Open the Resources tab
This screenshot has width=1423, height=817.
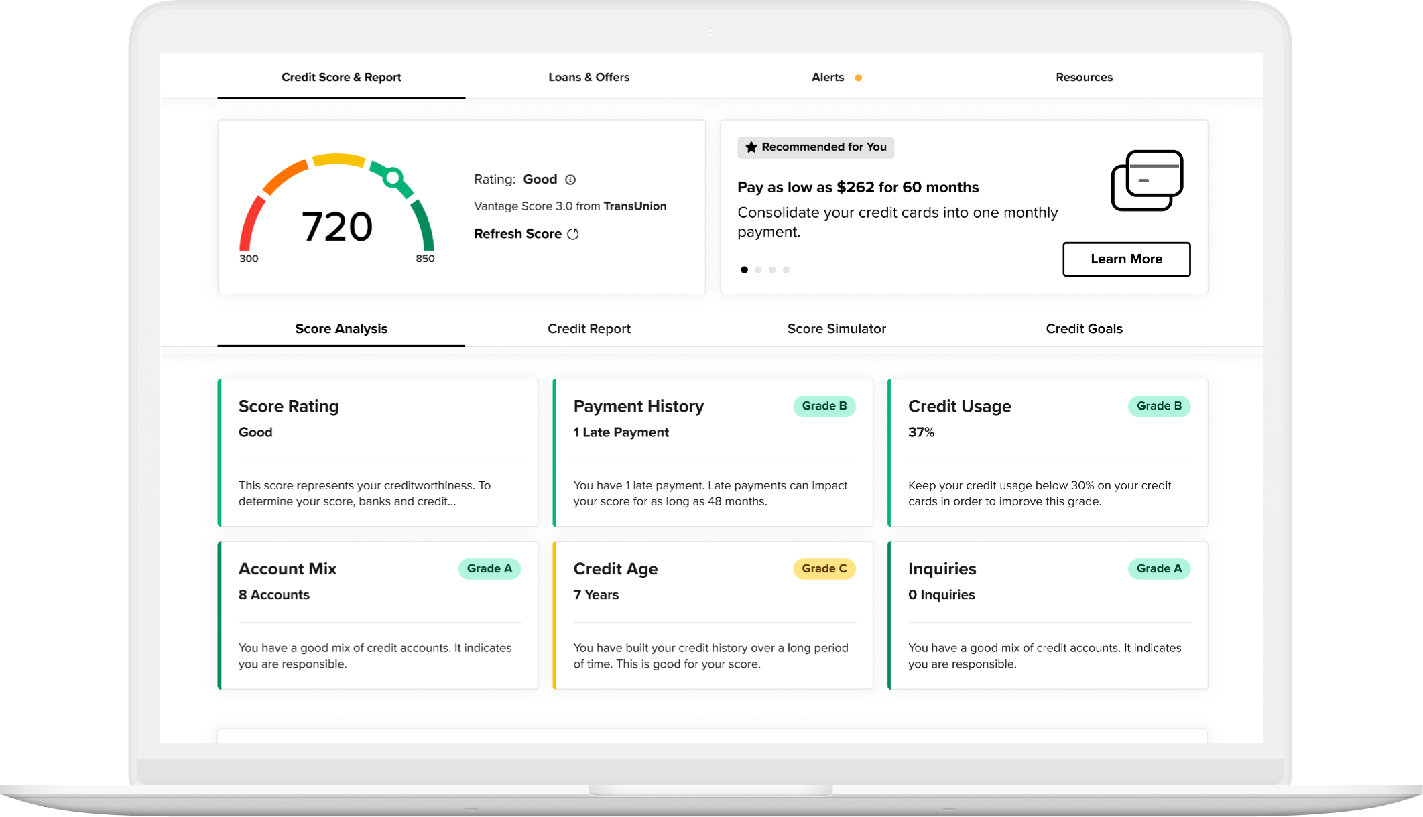[x=1084, y=78]
